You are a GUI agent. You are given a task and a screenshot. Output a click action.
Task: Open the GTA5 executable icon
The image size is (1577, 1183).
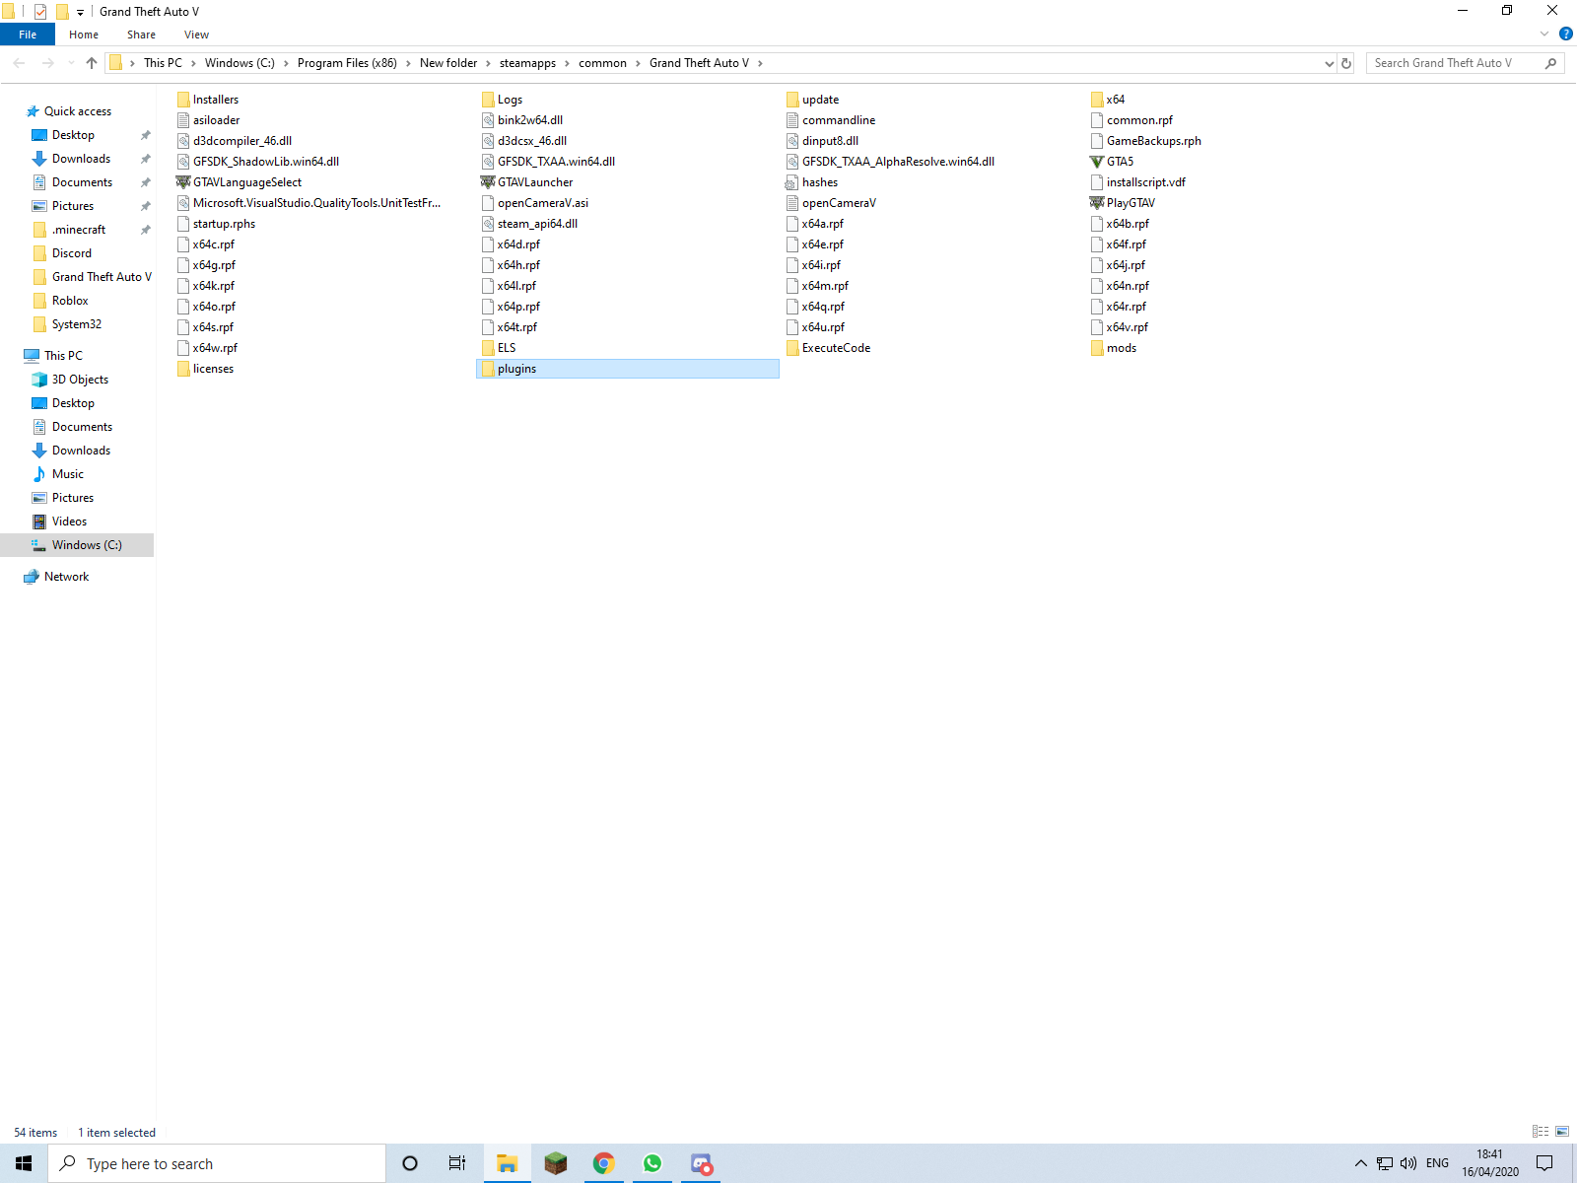(1097, 162)
